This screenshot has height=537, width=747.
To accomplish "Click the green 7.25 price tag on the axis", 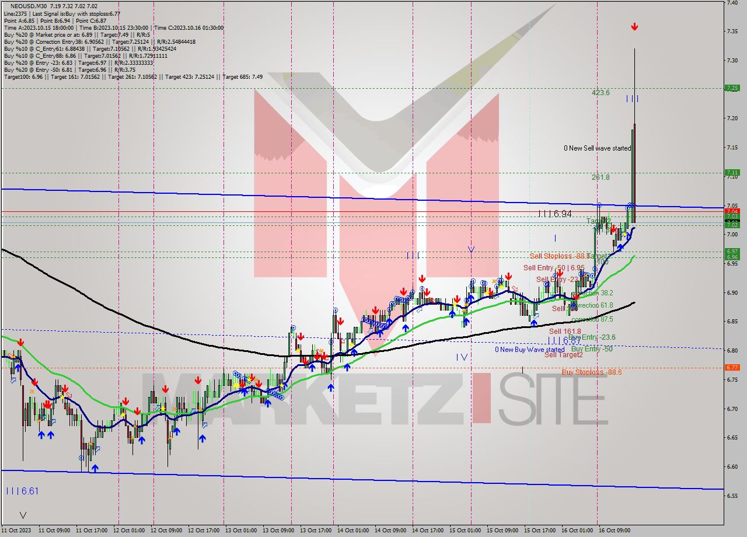I will [x=732, y=88].
